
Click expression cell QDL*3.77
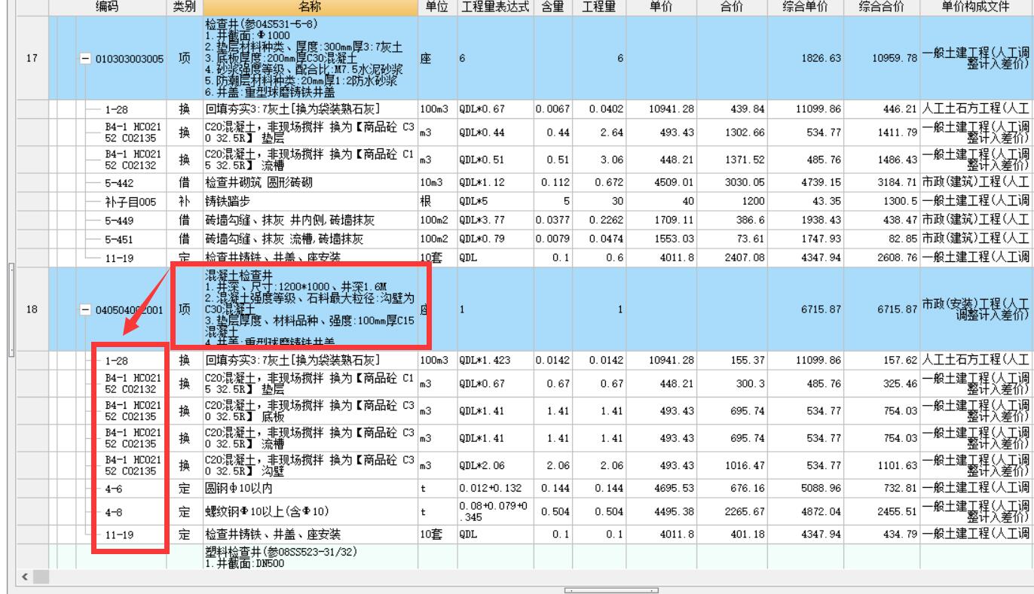494,222
